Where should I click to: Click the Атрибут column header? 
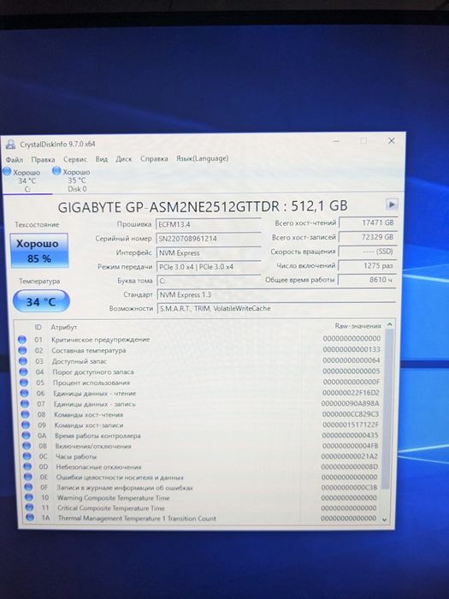tap(64, 328)
